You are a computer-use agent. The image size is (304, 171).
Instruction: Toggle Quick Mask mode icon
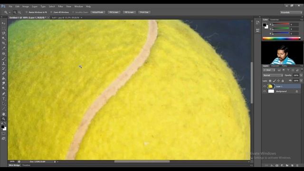pyautogui.click(x=3, y=133)
